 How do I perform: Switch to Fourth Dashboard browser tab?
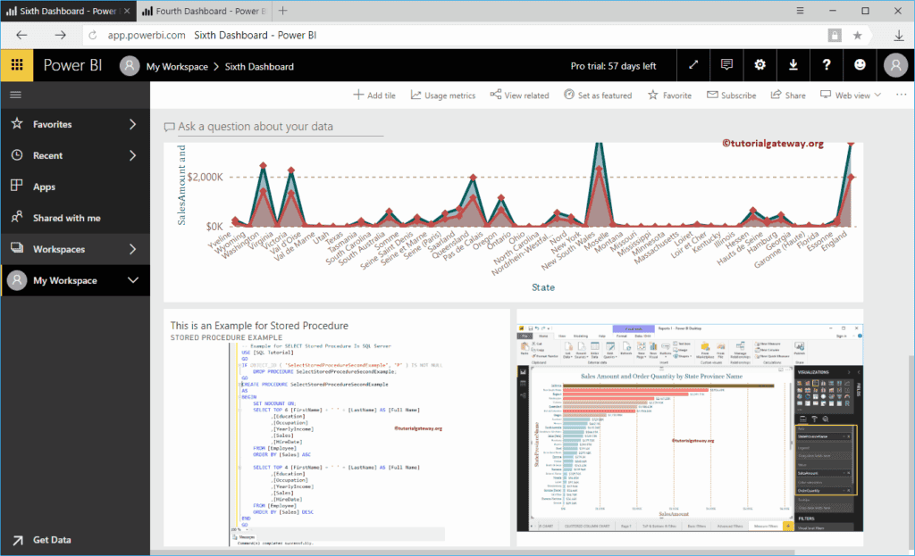coord(205,11)
